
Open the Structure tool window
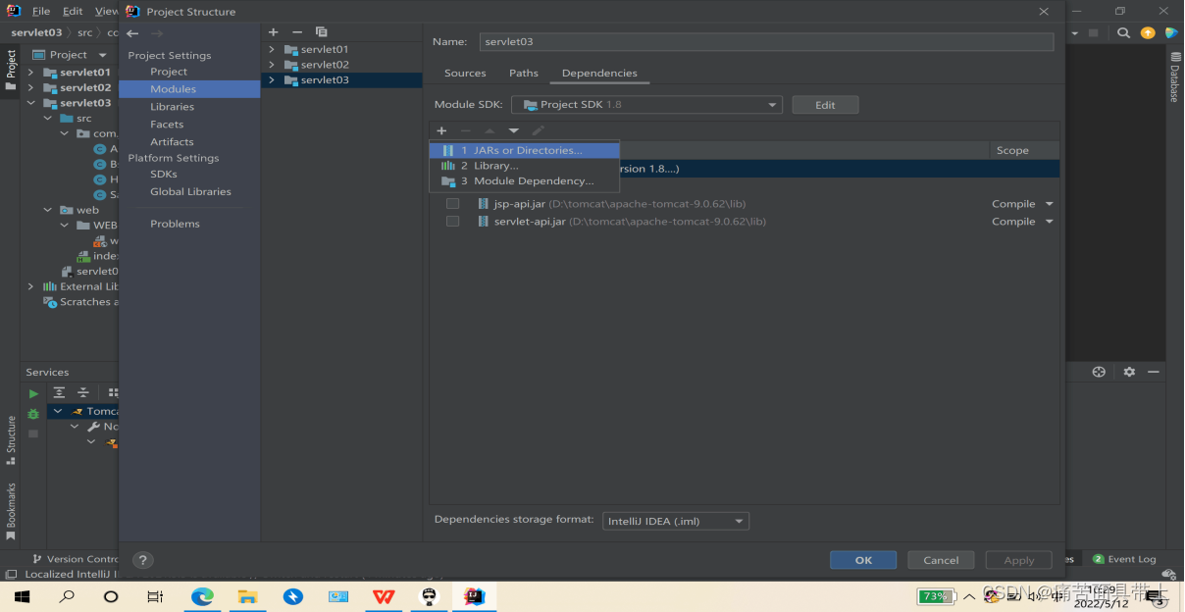pyautogui.click(x=11, y=438)
